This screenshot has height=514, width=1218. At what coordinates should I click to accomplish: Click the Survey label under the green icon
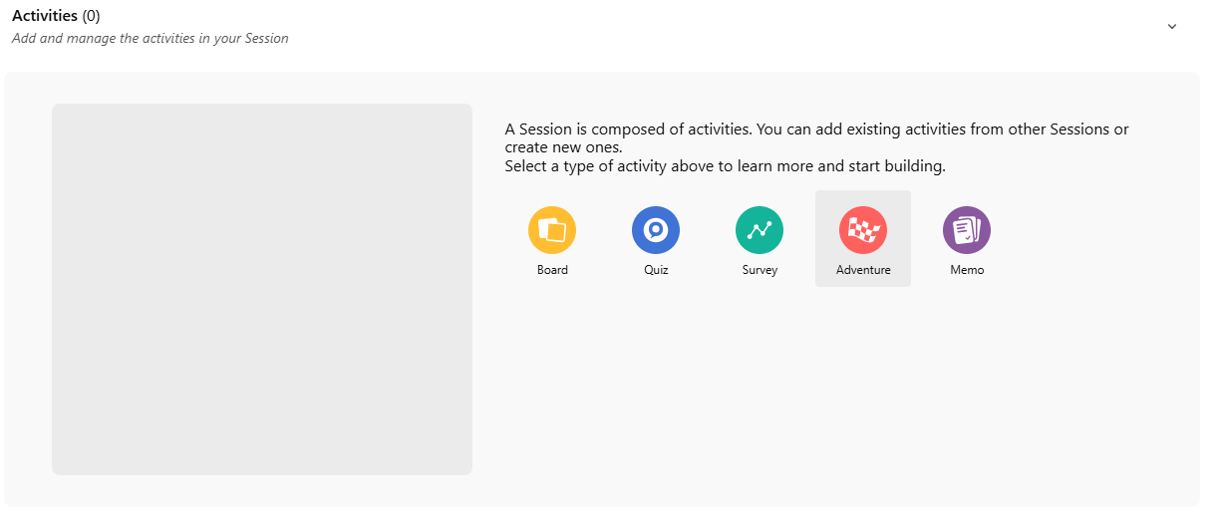760,270
